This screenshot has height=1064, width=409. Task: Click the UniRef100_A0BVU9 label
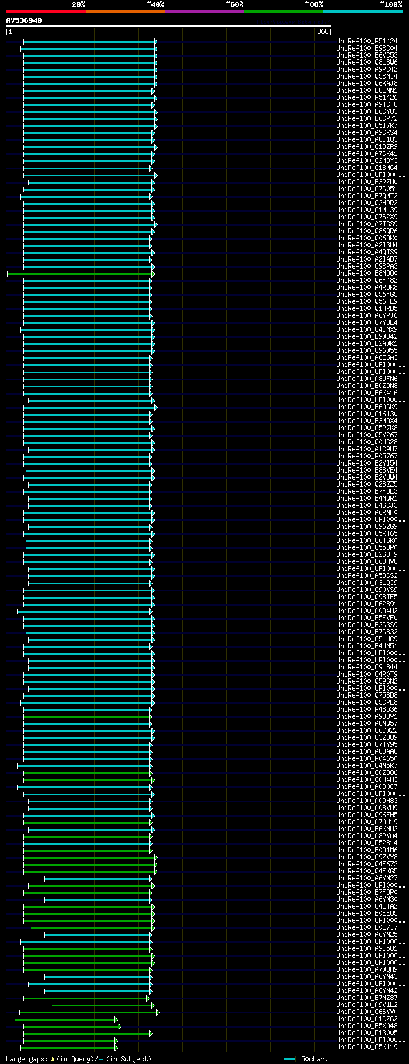coord(367,808)
